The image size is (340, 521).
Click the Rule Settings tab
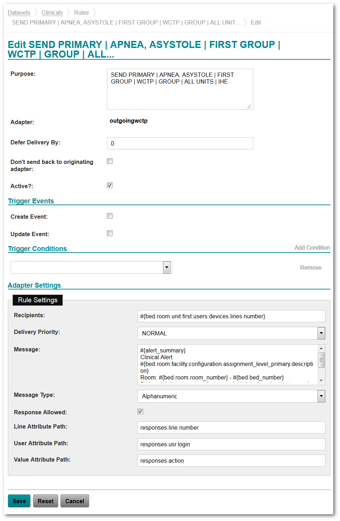click(38, 300)
